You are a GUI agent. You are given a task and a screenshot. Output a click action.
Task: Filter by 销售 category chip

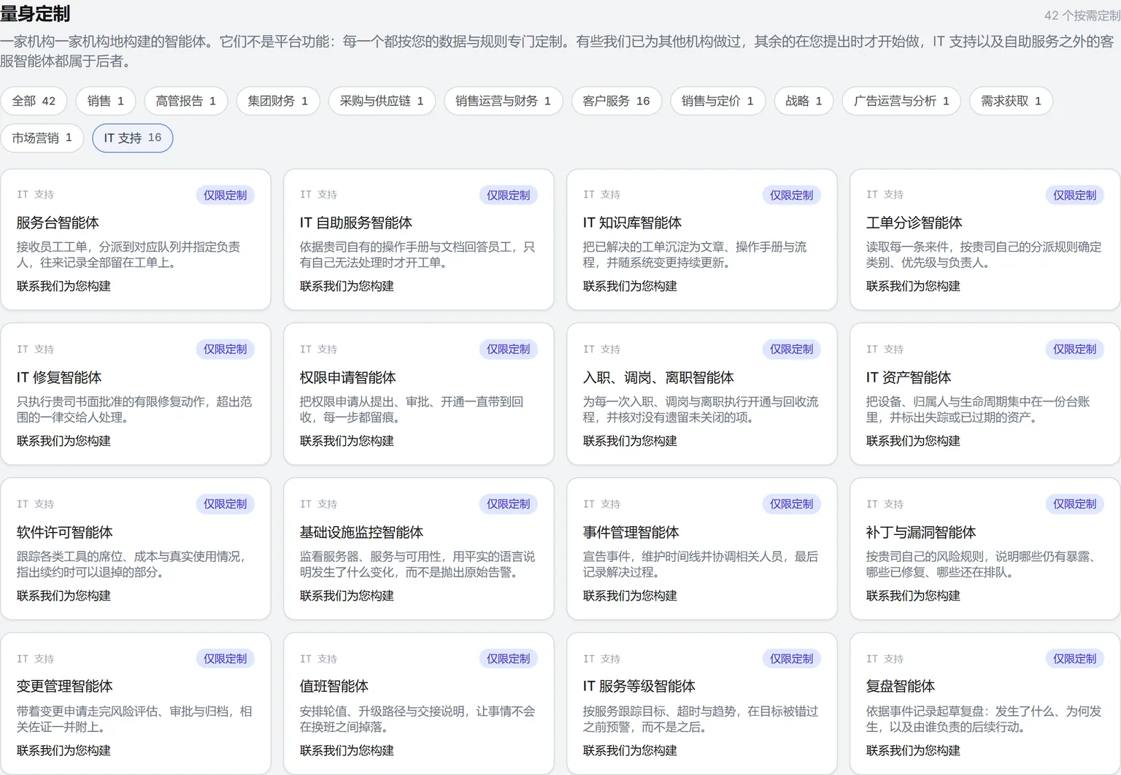click(x=106, y=101)
